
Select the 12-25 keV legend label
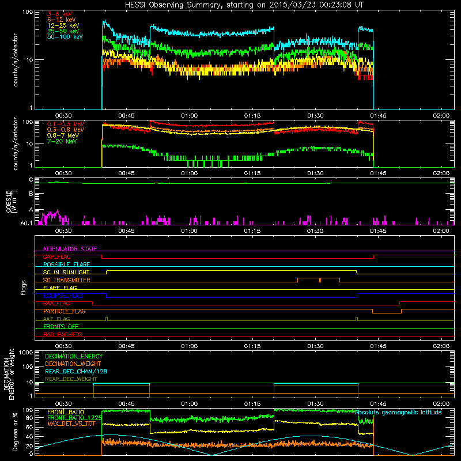(x=63, y=25)
